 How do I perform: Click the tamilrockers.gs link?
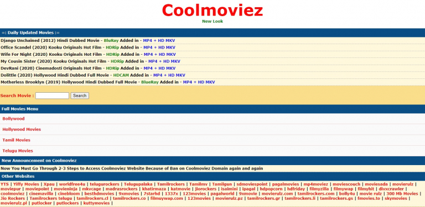[336, 198]
